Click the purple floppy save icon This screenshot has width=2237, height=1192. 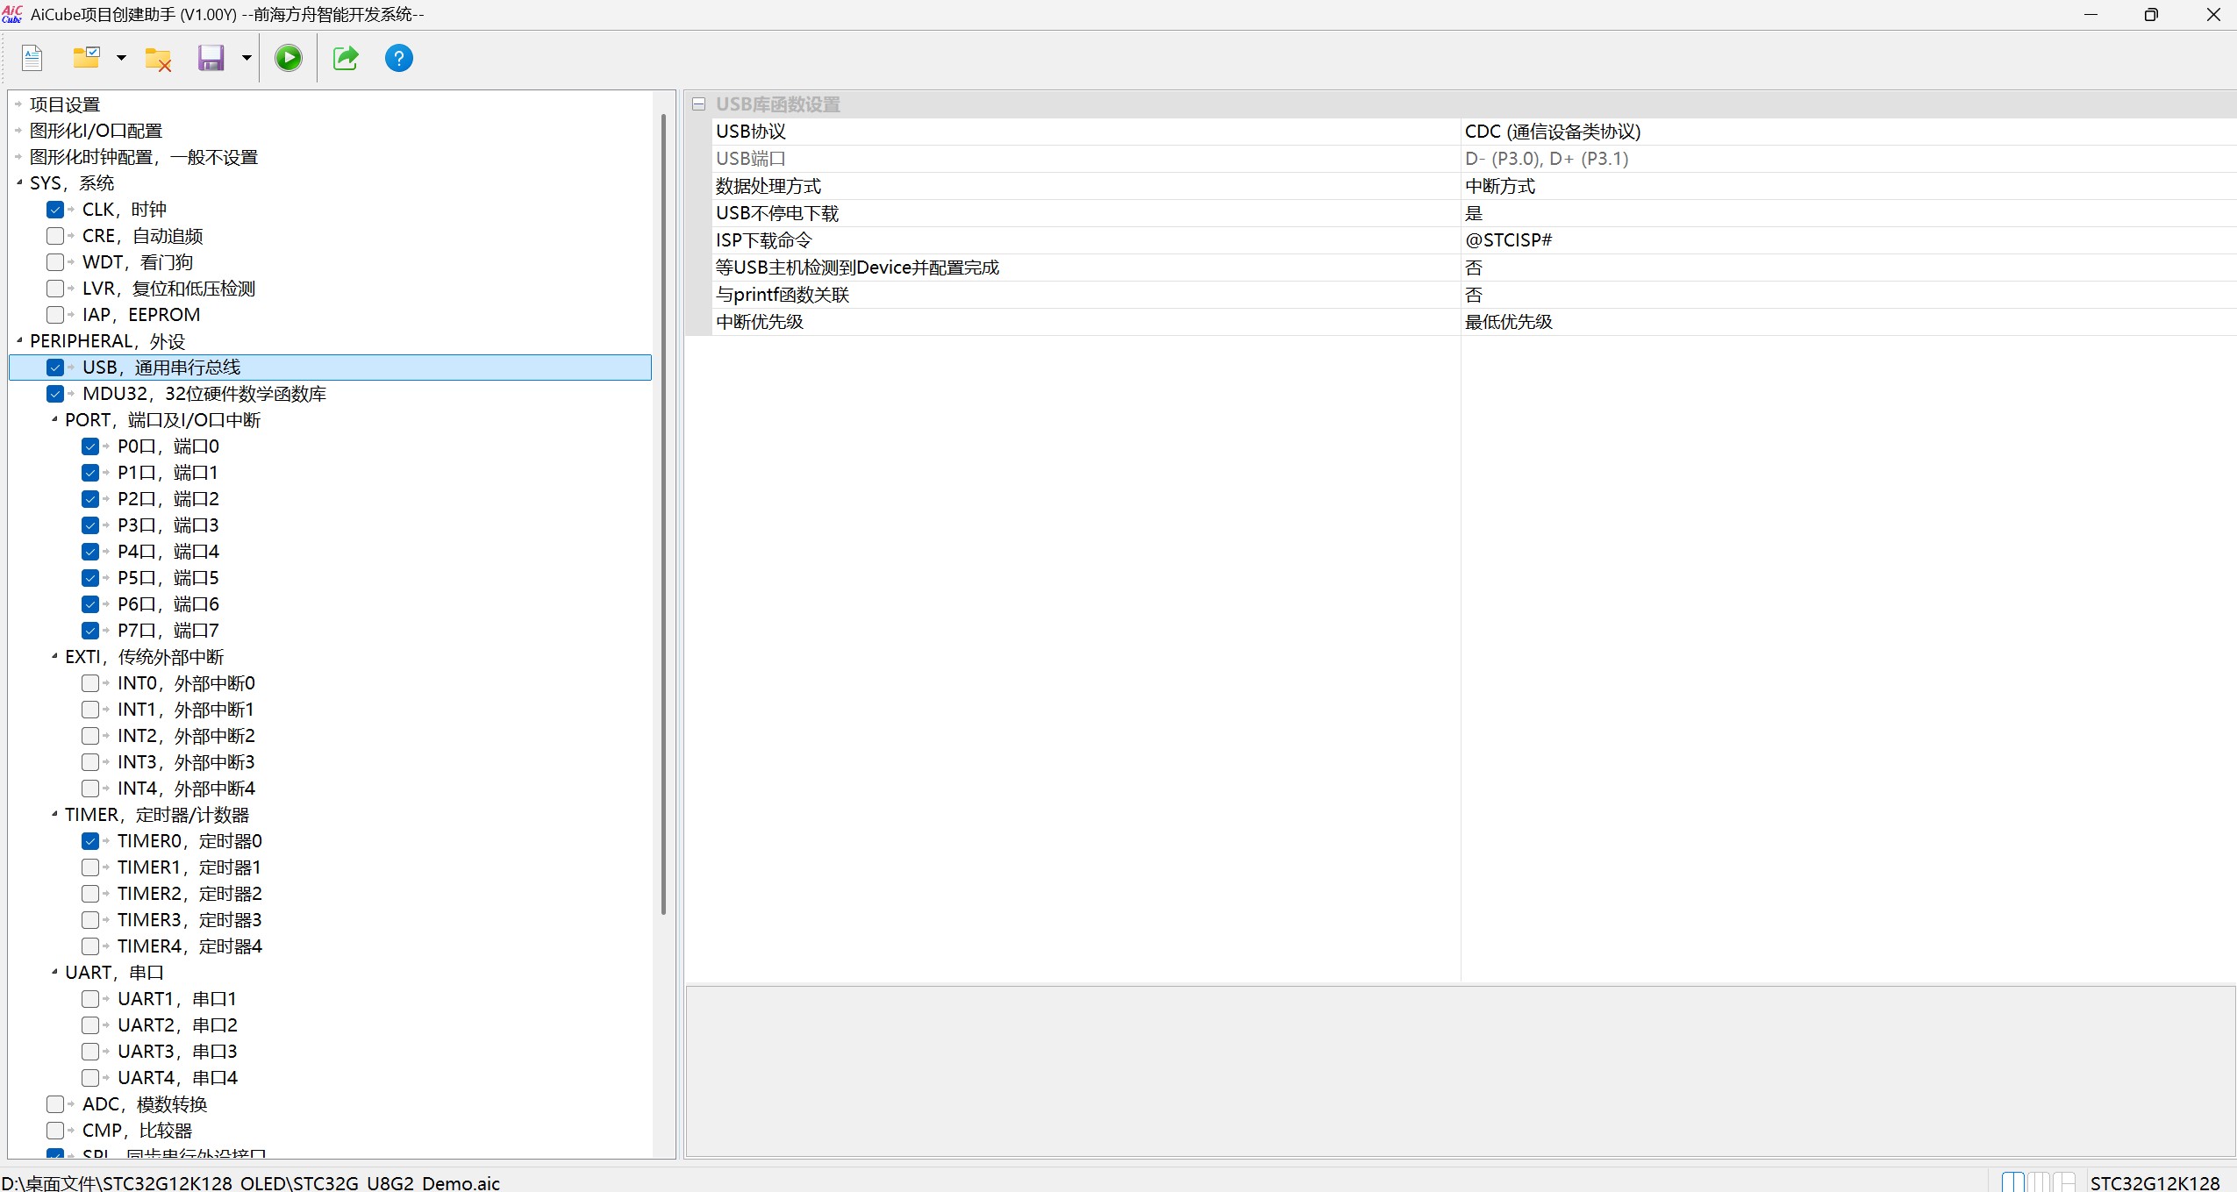211,59
